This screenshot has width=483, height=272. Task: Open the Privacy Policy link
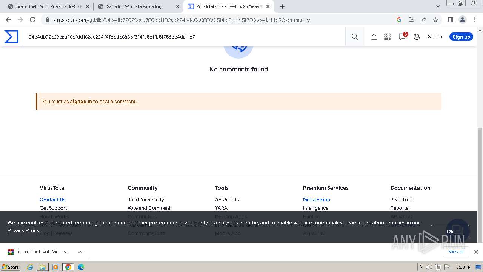23,230
